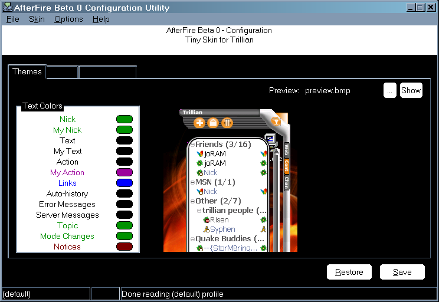Pick the My Text color swatch

coord(125,151)
